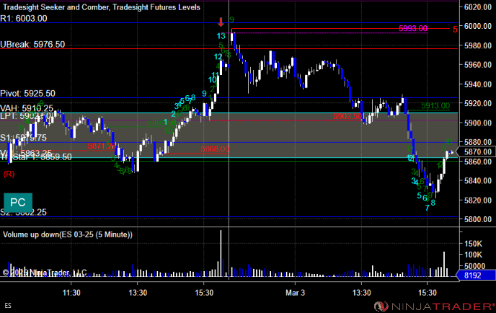Screen dimensions: 496x313
Task: Click the Volume up down indicator label
Action: (68, 234)
